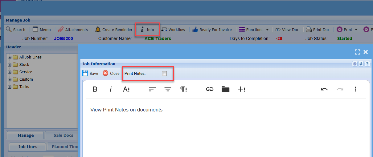Click the Started job status value
373x157 pixels.
(x=345, y=38)
